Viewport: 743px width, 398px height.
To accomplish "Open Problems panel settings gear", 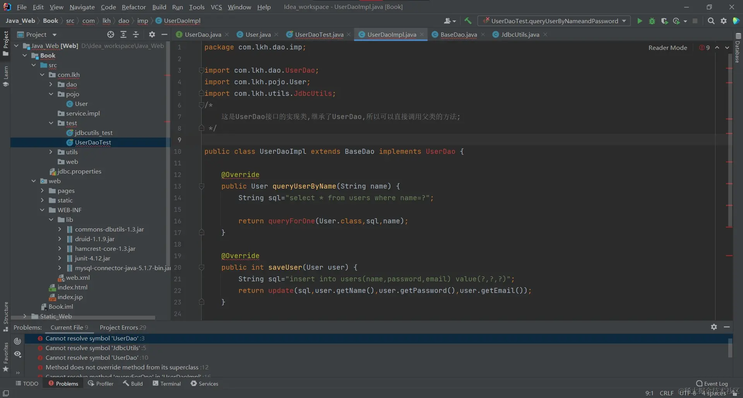I will click(x=714, y=327).
